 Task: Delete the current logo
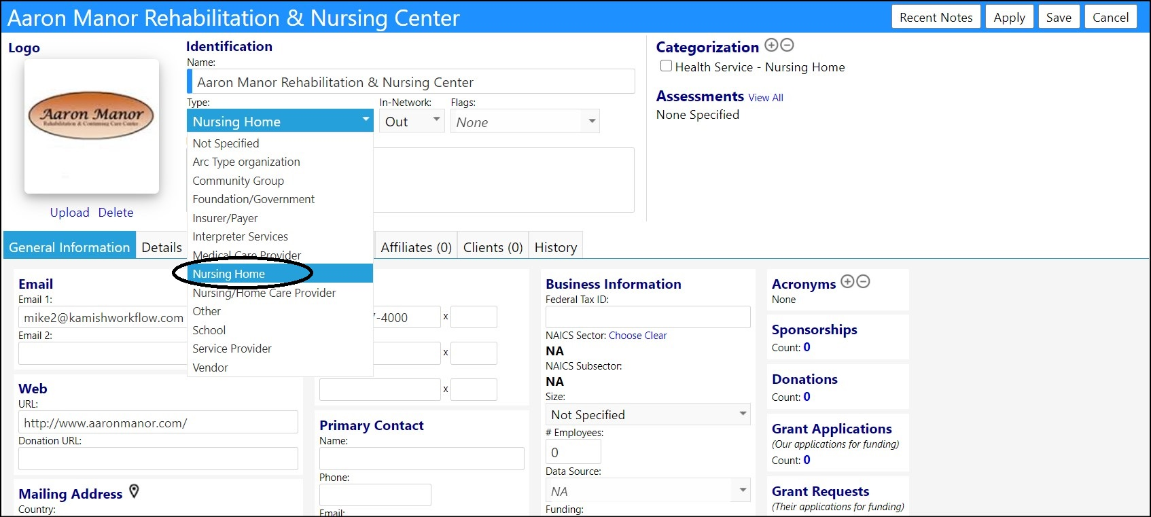click(x=116, y=213)
